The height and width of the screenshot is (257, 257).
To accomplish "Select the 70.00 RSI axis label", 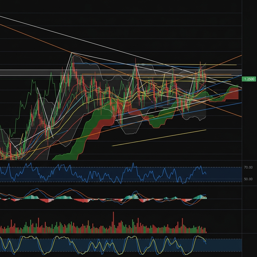I will pyautogui.click(x=248, y=167).
